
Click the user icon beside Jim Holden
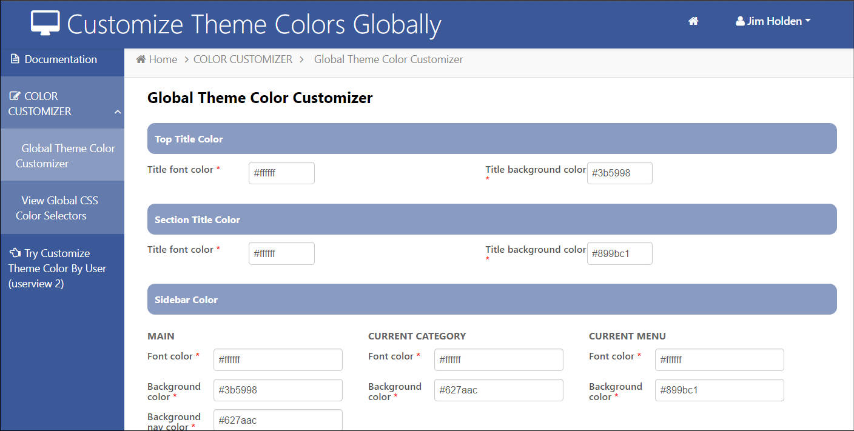coord(740,21)
